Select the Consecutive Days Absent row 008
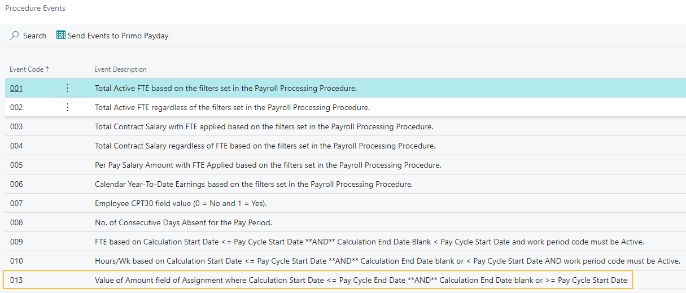This screenshot has width=686, height=293. pos(183,222)
